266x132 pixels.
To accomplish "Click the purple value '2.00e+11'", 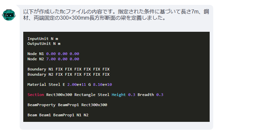I will click(x=77, y=85).
